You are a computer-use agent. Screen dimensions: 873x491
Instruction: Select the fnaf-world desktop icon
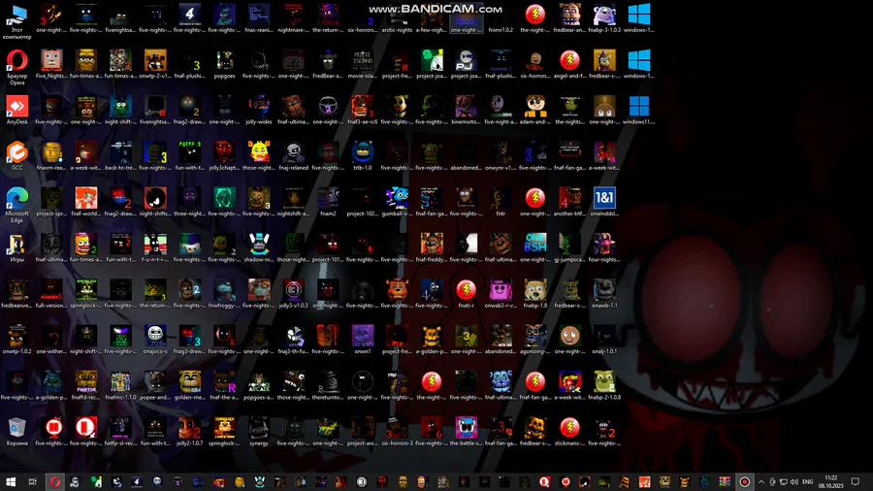(x=85, y=201)
